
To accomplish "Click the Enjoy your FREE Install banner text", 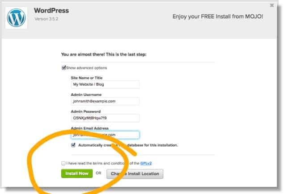I will click(x=217, y=17).
